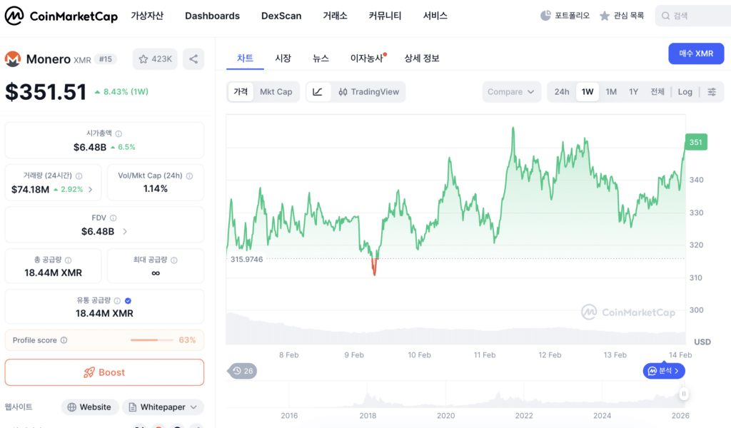731x428 pixels.
Task: Open 거래소 menu
Action: [x=336, y=16]
